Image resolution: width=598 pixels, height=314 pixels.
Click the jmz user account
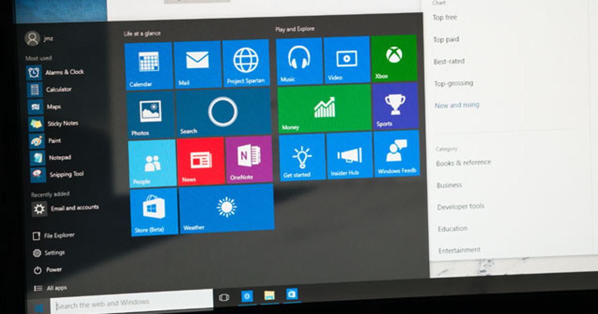pos(40,38)
